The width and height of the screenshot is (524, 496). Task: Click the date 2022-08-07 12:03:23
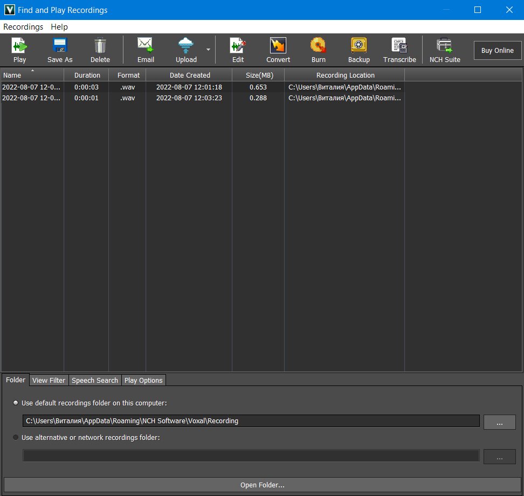pyautogui.click(x=189, y=98)
